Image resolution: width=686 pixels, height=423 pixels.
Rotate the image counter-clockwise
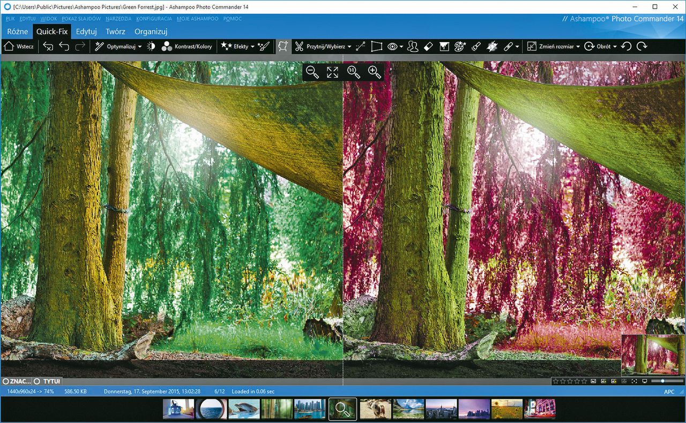point(627,47)
